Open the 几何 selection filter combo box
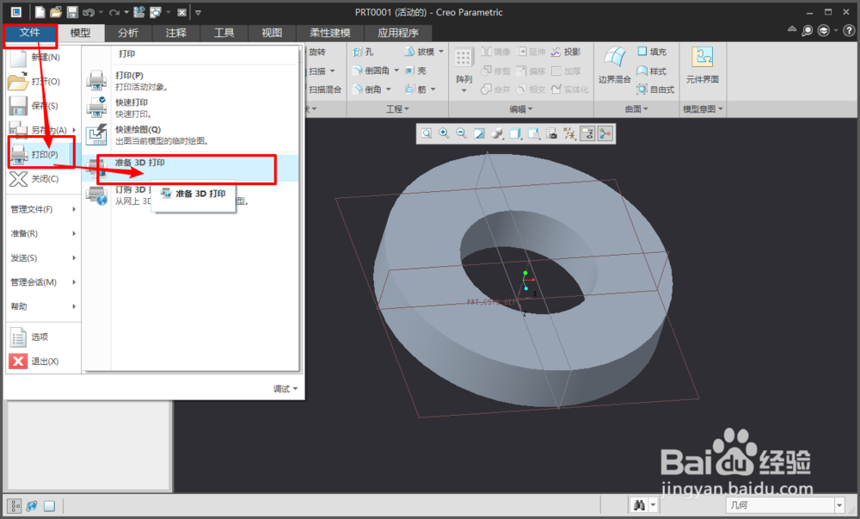 pos(785,504)
